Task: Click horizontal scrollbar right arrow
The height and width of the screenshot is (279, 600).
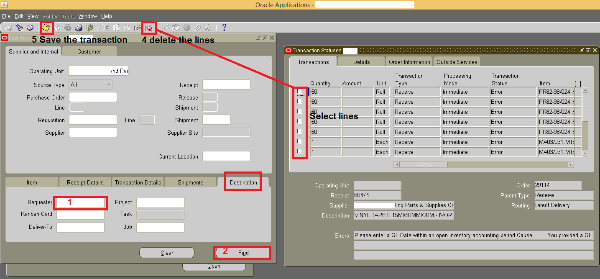Action: [x=571, y=165]
